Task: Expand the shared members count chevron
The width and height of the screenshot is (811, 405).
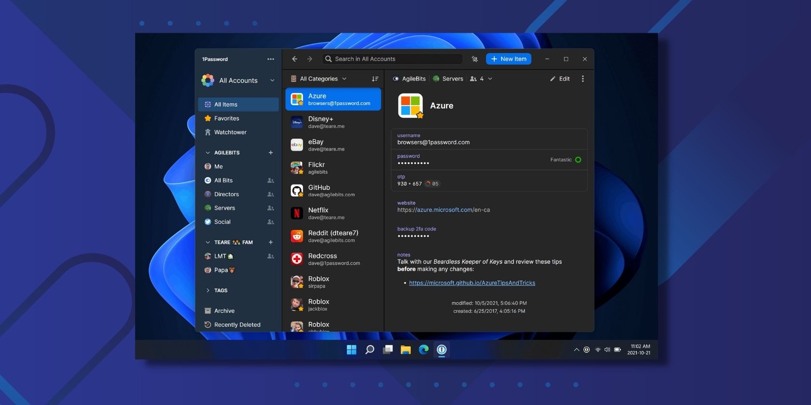Action: 490,79
